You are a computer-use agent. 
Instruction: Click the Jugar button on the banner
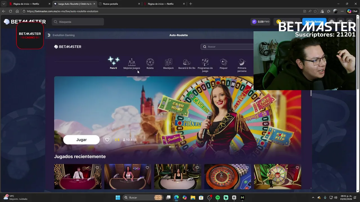(81, 140)
